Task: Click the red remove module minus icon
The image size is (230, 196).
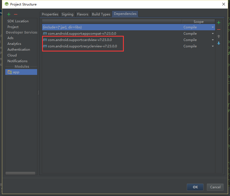Action: 16,14
